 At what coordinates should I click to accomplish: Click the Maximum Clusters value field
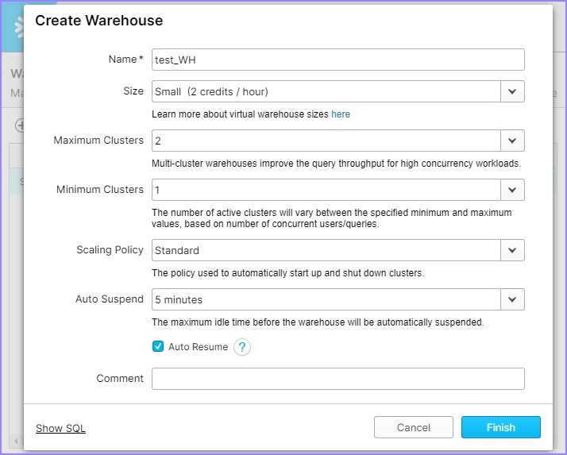click(x=326, y=141)
